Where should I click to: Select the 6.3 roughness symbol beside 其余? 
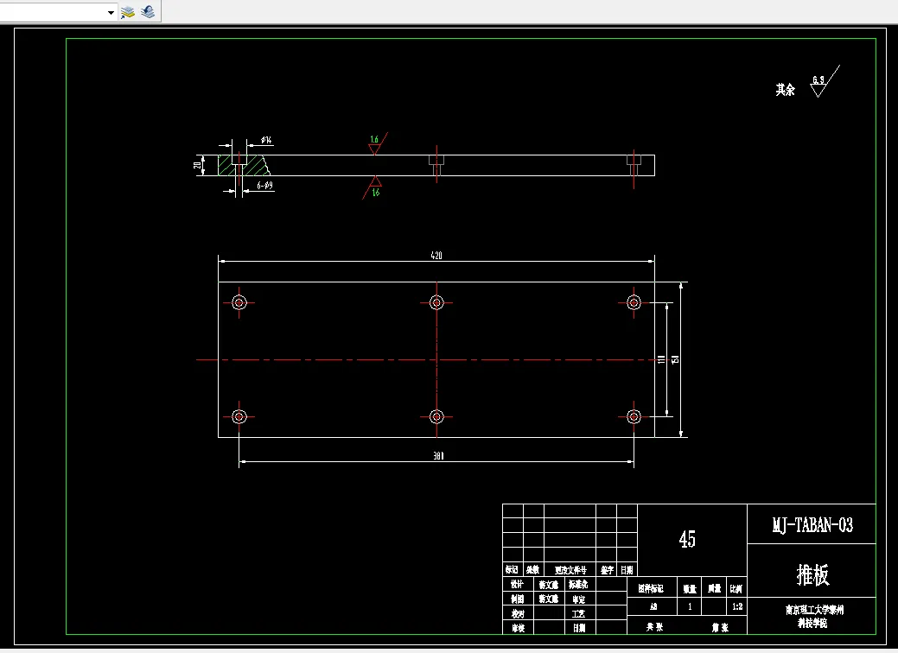(x=825, y=82)
